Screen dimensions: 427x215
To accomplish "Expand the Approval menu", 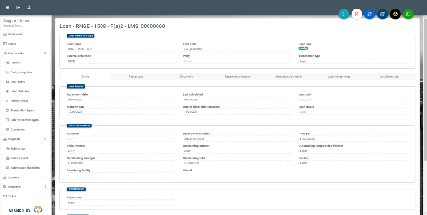I will coord(45,177).
